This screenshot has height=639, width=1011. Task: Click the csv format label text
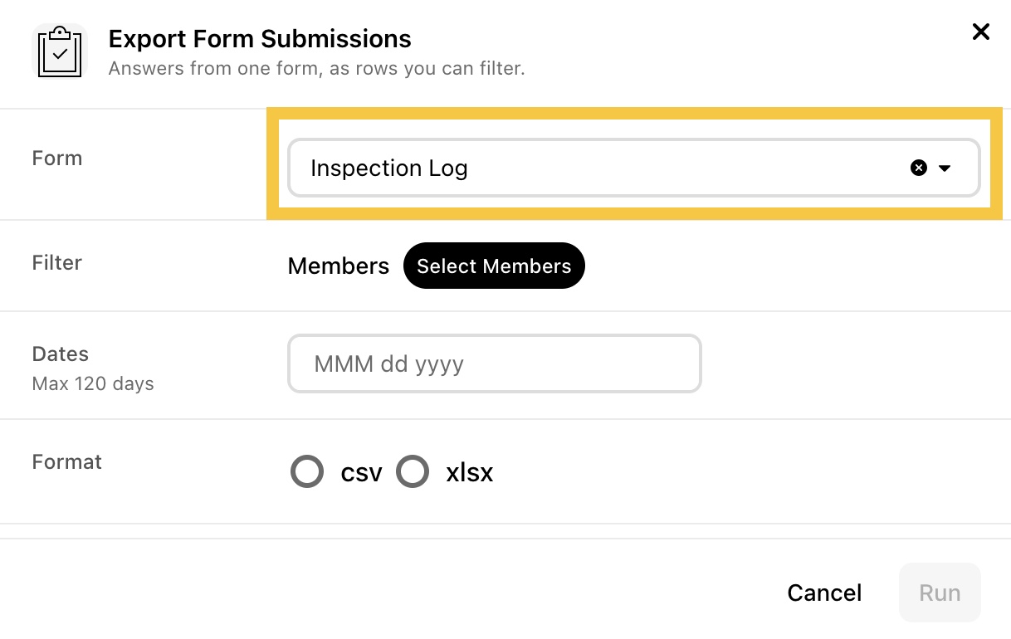[x=361, y=472]
